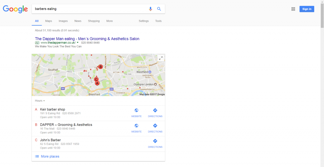Click the Sign in button
Viewport: 324px width, 167px height.
tap(307, 9)
